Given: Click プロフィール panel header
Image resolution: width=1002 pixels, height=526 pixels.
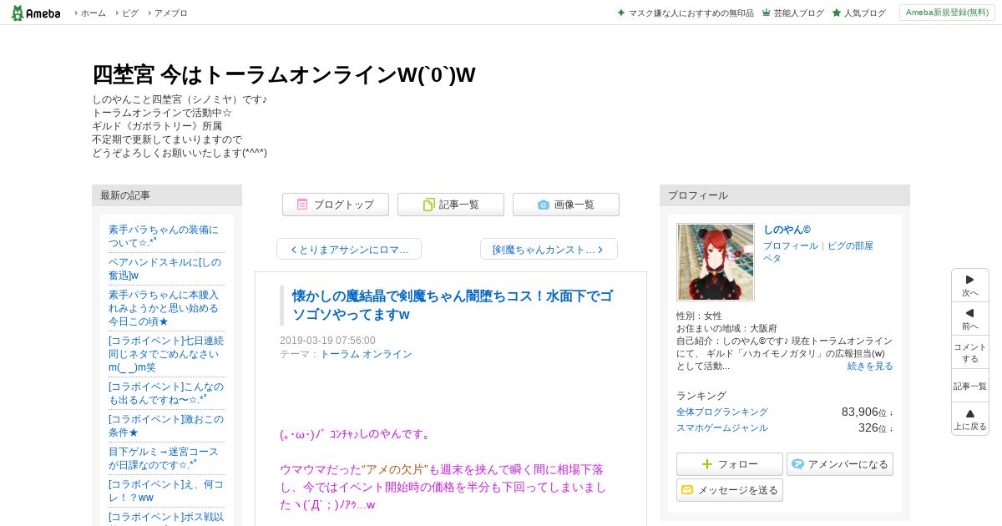Looking at the screenshot, I should (x=785, y=195).
